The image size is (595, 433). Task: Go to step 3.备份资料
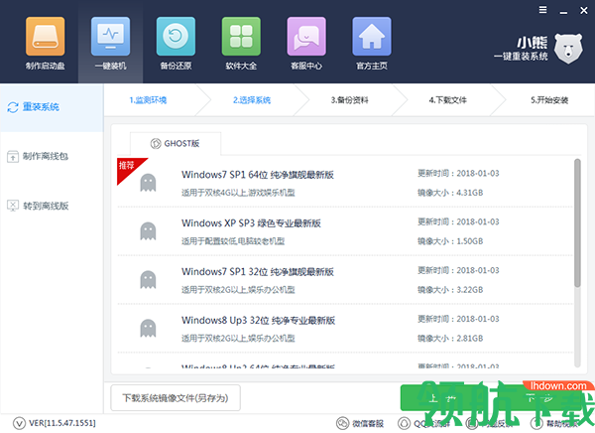click(x=349, y=100)
